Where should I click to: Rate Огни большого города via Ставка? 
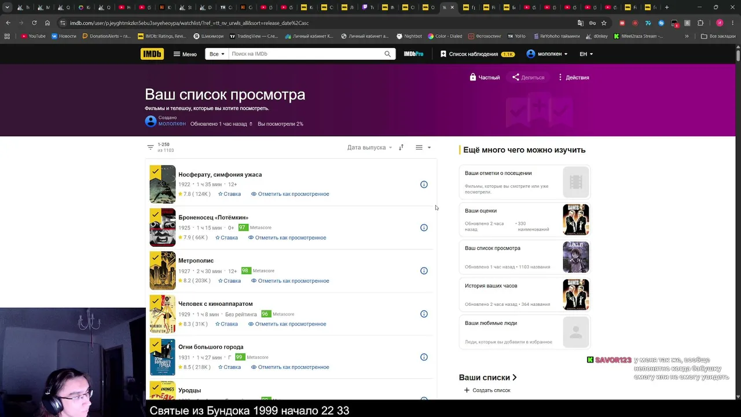click(x=229, y=367)
